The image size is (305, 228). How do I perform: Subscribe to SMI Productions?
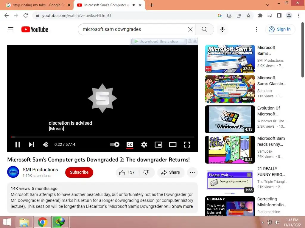pos(79,172)
